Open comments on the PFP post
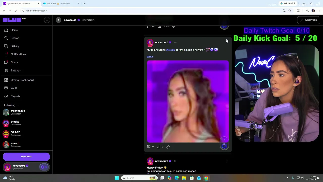Screen dimensions: 323x182 coord(150,147)
